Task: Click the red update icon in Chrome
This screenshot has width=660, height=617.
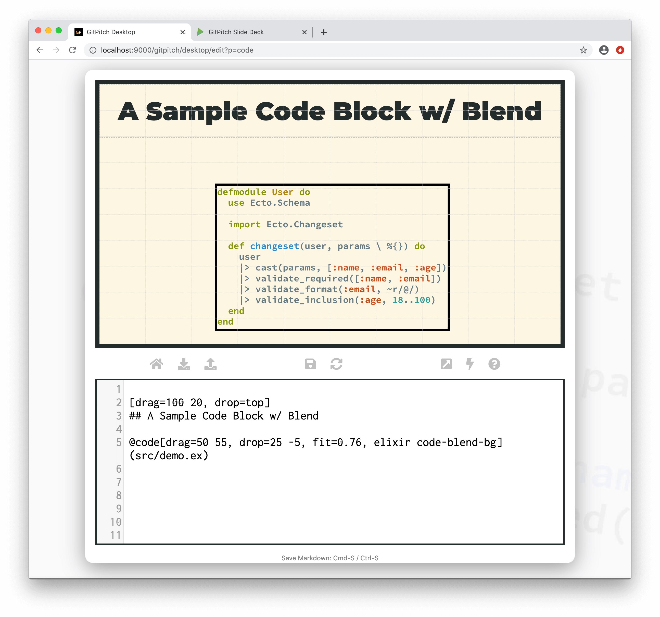Action: (620, 50)
